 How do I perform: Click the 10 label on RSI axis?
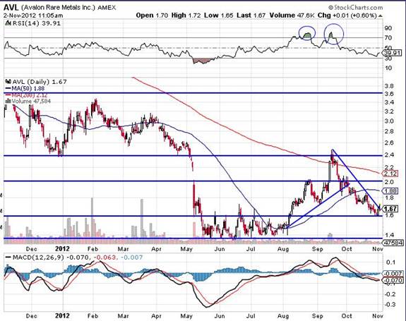(388, 68)
